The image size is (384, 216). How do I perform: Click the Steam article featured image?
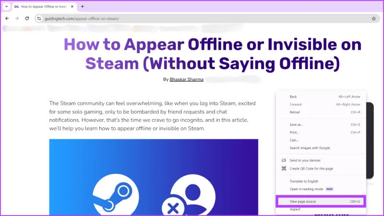(154, 177)
